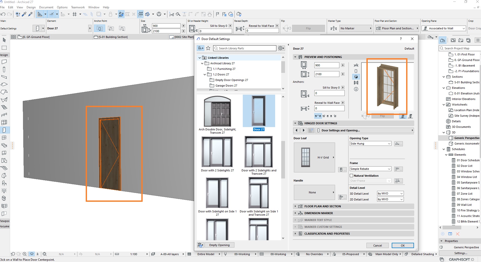Collapse the Preview and Positioning panel
This screenshot has width=481, height=262.
pos(295,57)
